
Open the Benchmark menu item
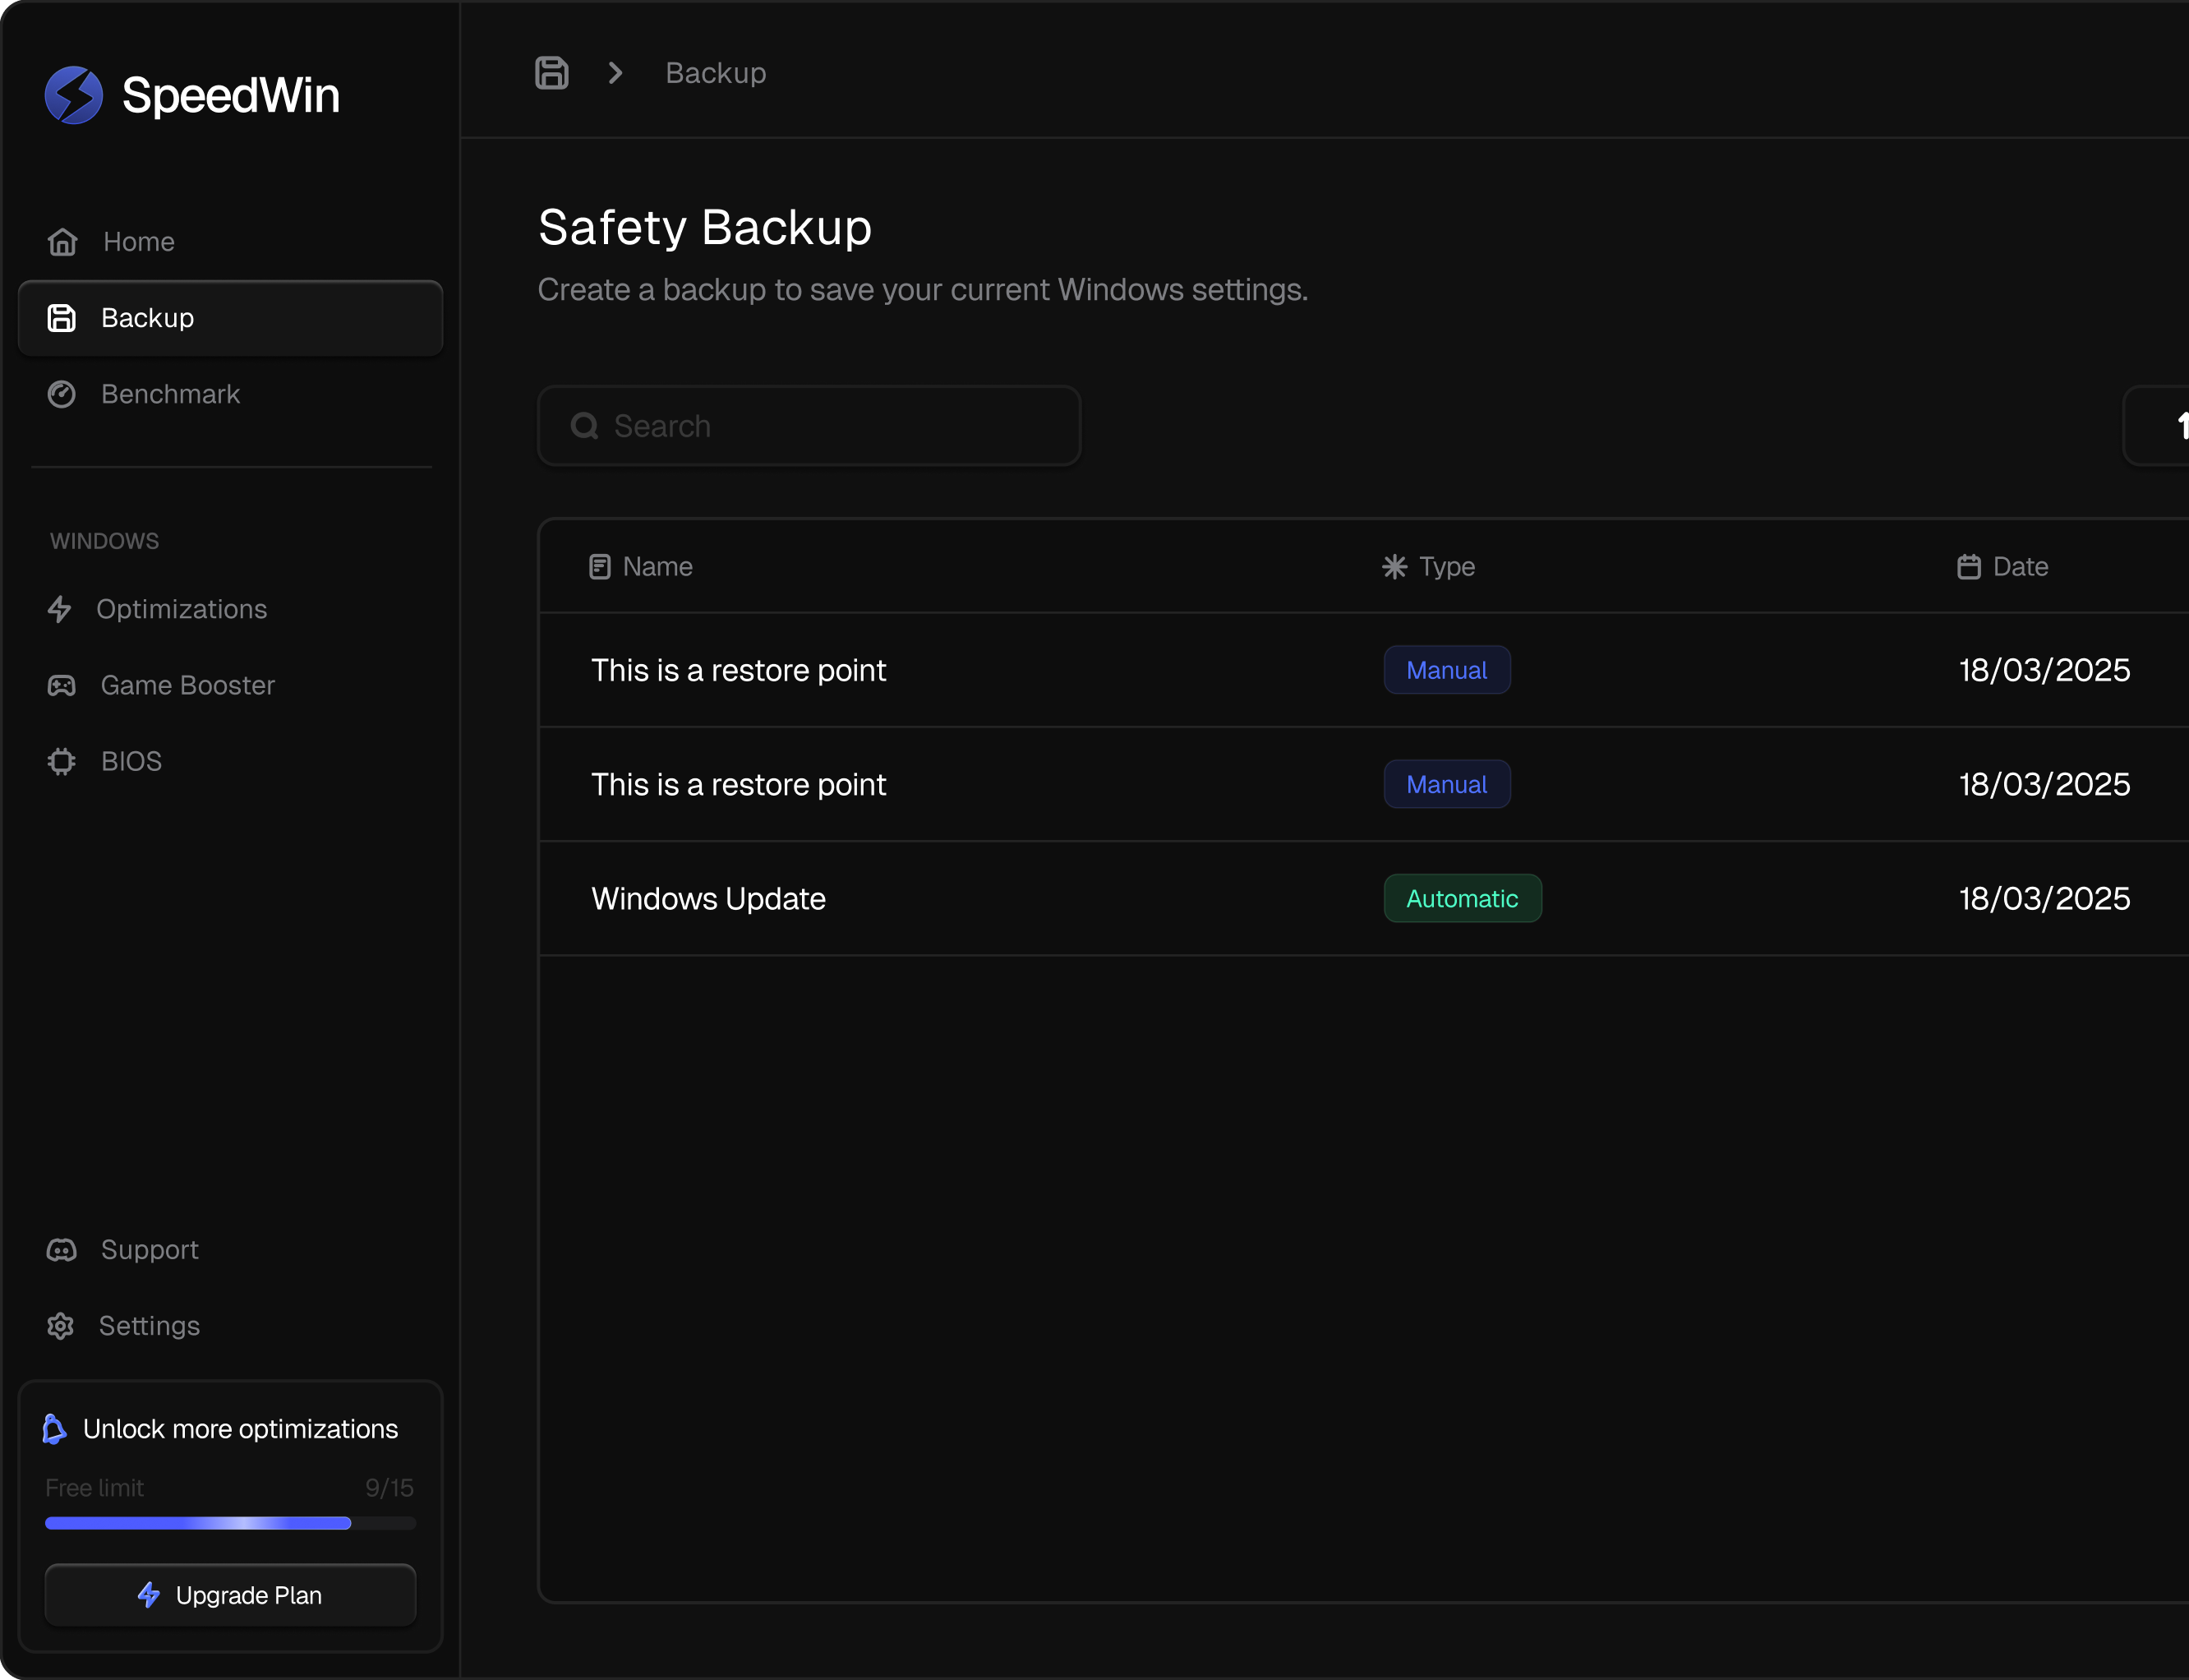coord(171,394)
